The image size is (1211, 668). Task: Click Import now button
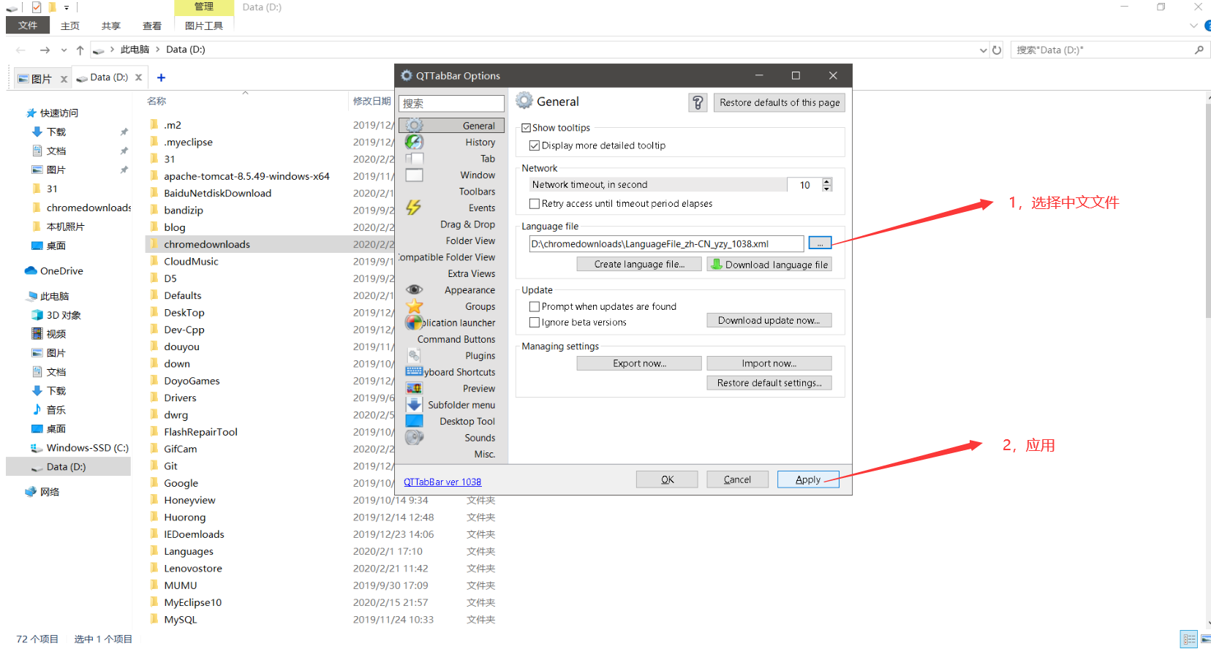pyautogui.click(x=769, y=363)
